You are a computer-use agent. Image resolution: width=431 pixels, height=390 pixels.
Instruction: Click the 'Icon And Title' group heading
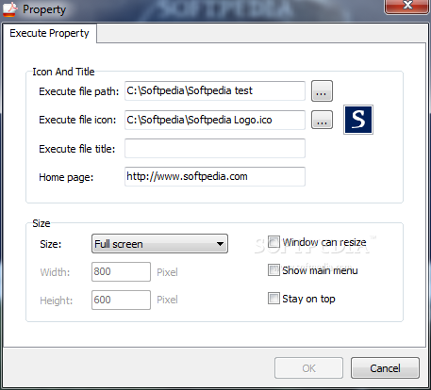click(x=63, y=72)
